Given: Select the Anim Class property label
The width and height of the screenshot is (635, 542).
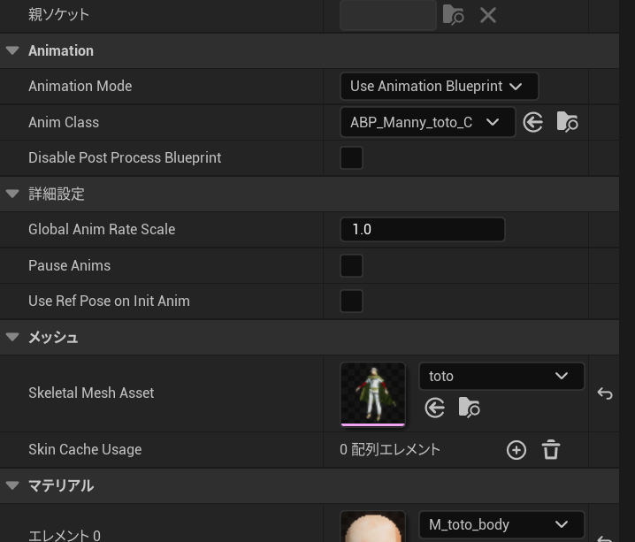Looking at the screenshot, I should 64,122.
